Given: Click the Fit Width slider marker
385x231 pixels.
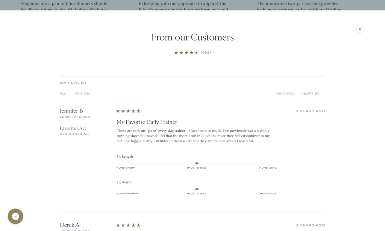Looking at the screenshot, I should pos(197,189).
